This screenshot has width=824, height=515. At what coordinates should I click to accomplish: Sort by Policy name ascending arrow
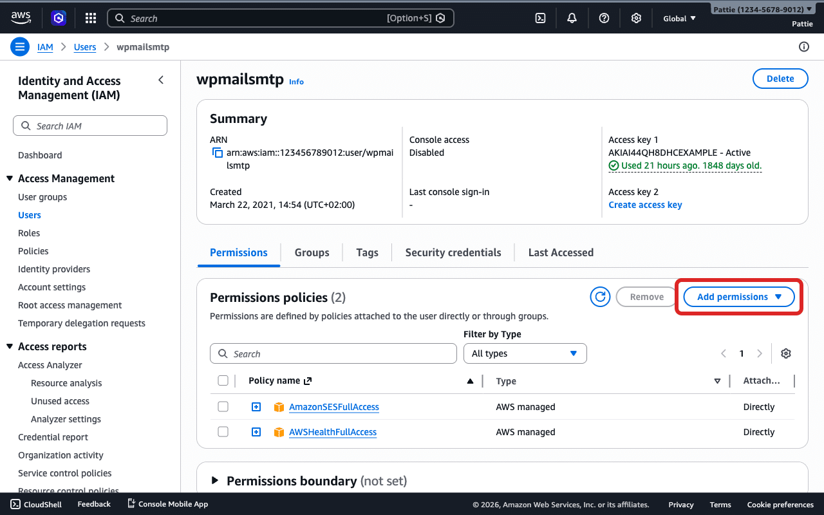(x=470, y=381)
